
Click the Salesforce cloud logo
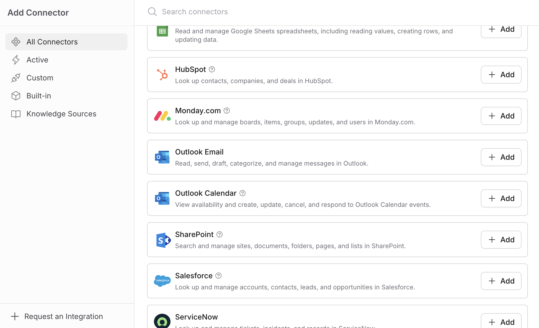pyautogui.click(x=162, y=281)
